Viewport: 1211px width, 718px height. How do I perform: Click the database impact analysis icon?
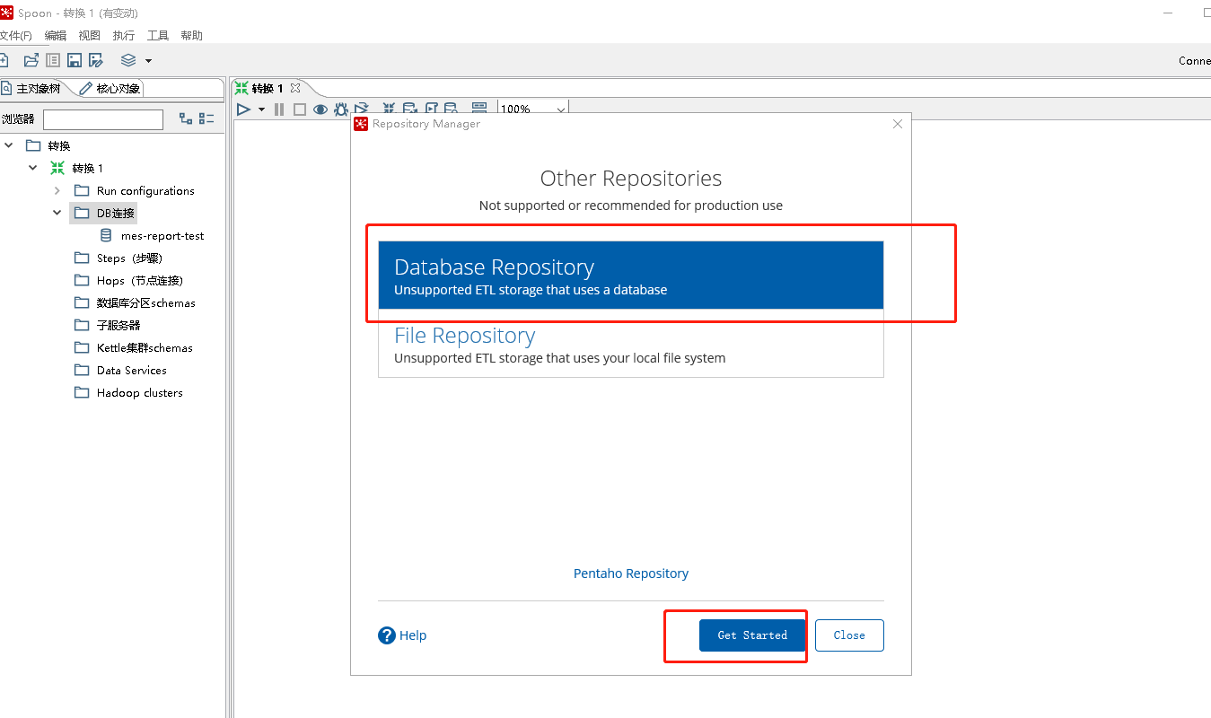pos(410,109)
